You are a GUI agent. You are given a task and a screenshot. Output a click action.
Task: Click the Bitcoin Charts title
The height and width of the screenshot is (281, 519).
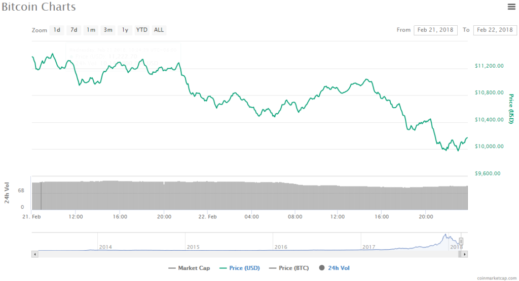point(39,7)
